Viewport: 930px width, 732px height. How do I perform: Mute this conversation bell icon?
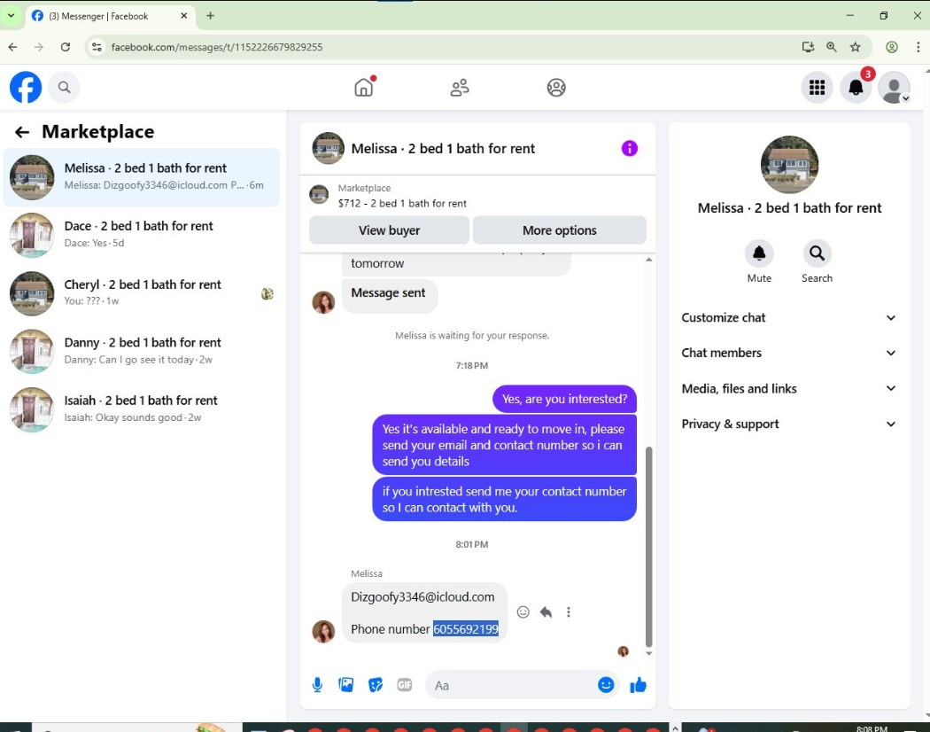pos(759,253)
